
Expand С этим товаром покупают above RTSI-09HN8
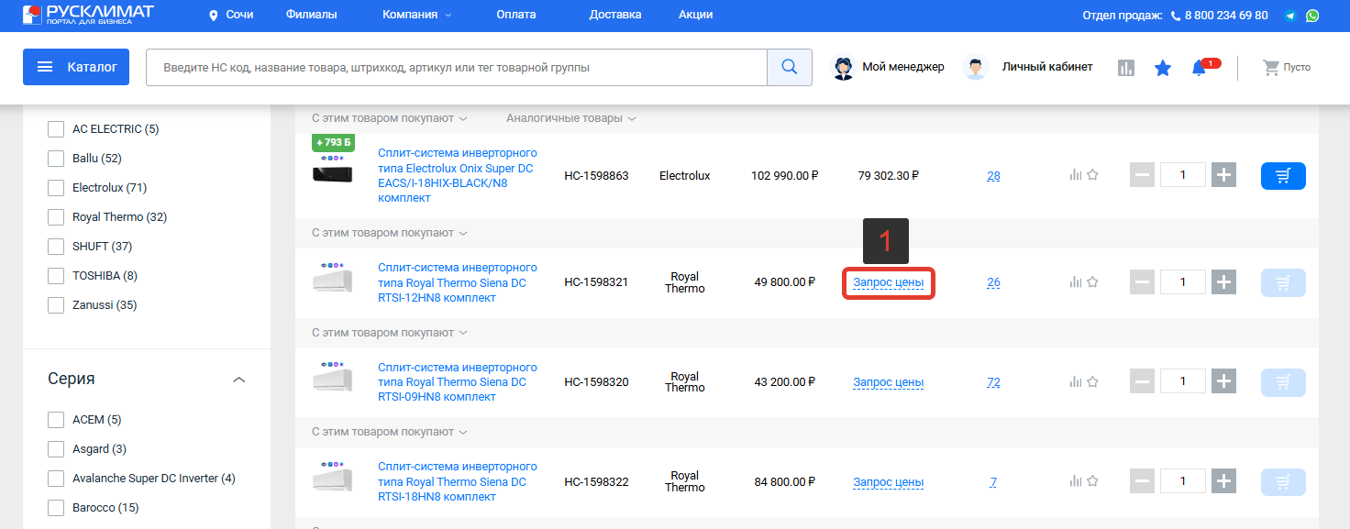pos(390,332)
